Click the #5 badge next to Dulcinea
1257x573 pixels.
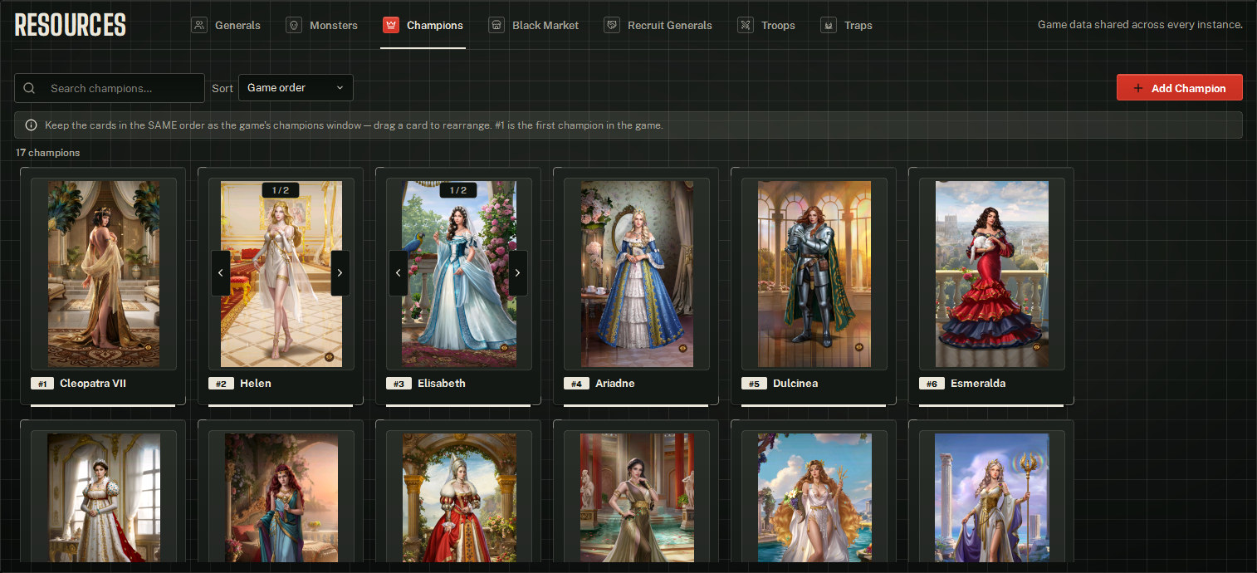point(754,384)
